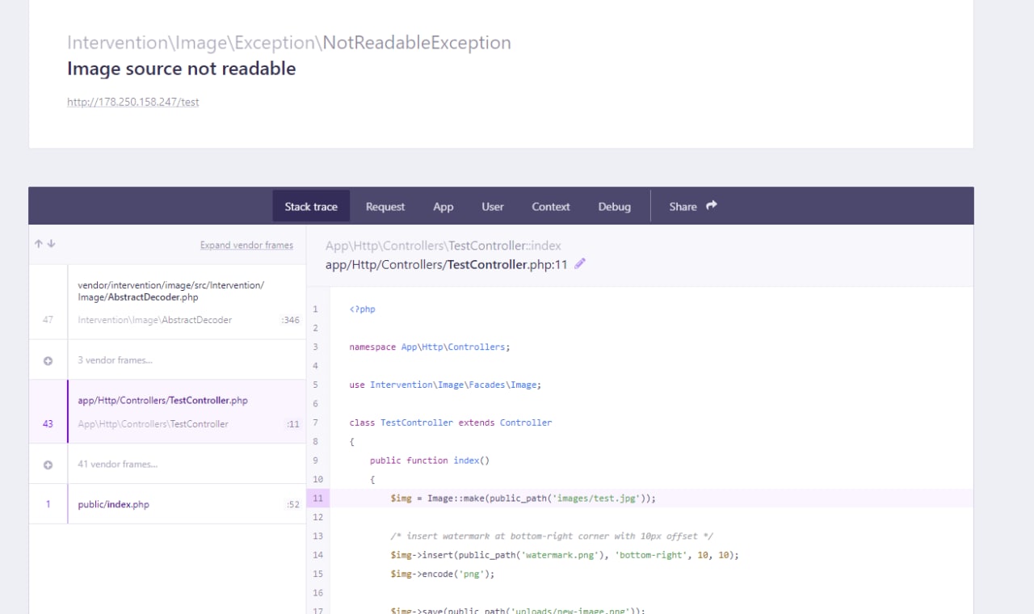This screenshot has width=1034, height=614.
Task: Open the Stack trace tab
Action: click(x=311, y=207)
